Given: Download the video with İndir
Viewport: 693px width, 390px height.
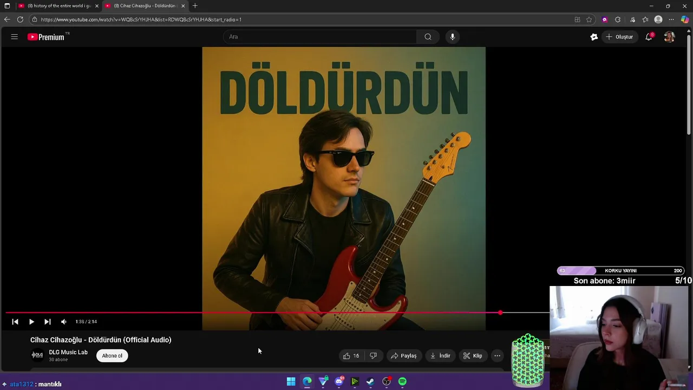Looking at the screenshot, I should 440,356.
